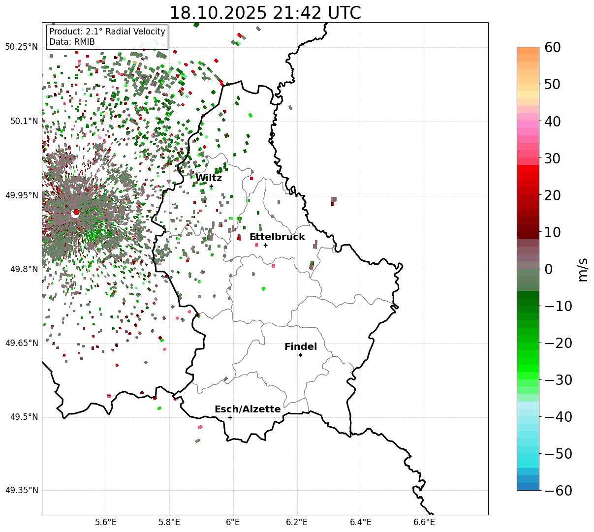
Task: Click the colorbar 40 tick label
Action: pos(552,121)
